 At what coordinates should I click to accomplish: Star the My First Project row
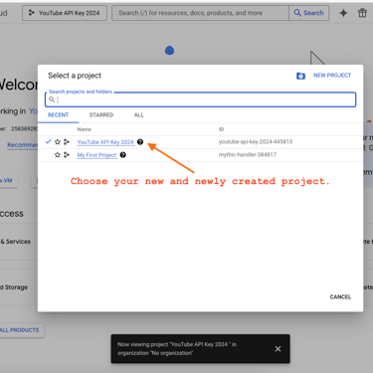58,155
